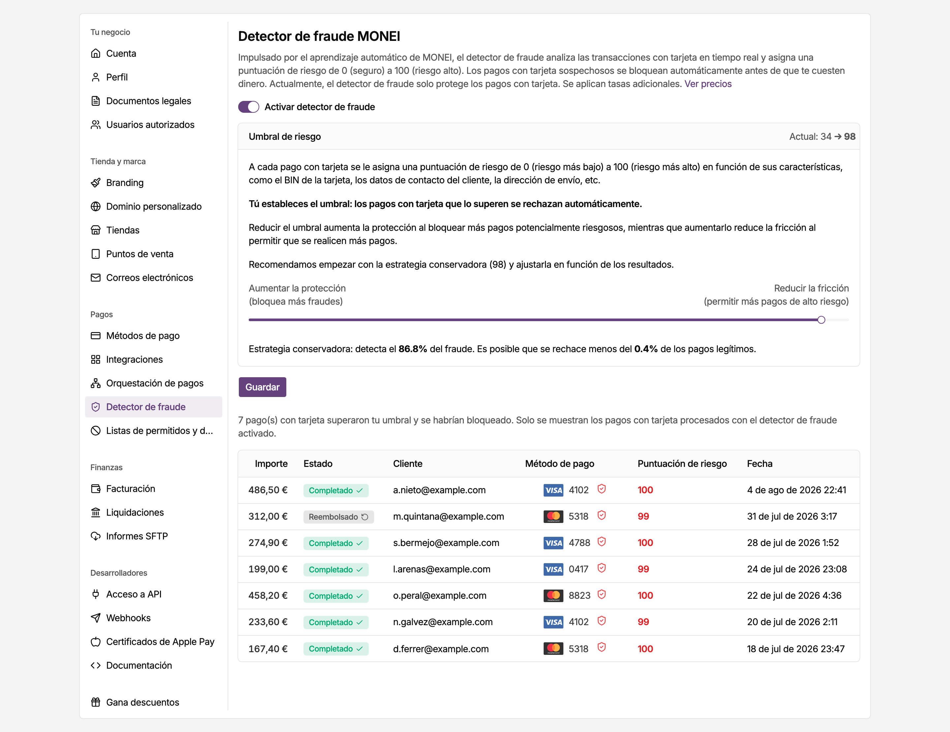Click the Webhooks paper plane icon
Screen dimensions: 950x732
click(96, 618)
